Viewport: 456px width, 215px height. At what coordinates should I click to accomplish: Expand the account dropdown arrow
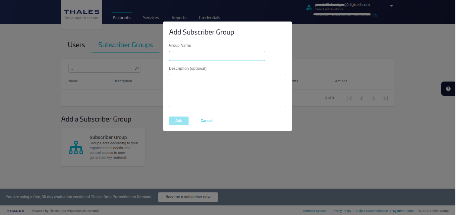391,6
